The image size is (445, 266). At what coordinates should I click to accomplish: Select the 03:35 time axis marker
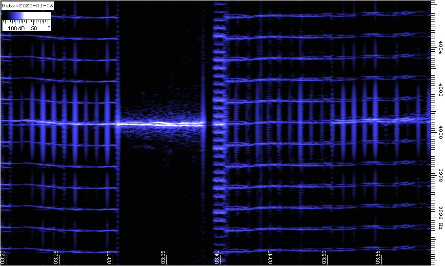click(x=163, y=257)
